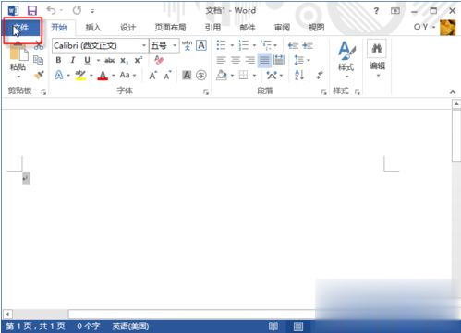Toggle justify alignment
Viewport: 461px width, 333px height.
click(x=264, y=60)
